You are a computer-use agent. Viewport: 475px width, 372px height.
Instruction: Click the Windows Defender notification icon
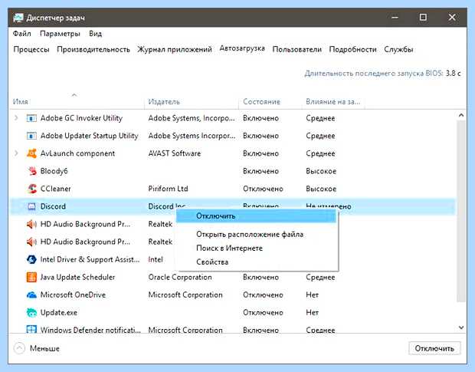31,329
